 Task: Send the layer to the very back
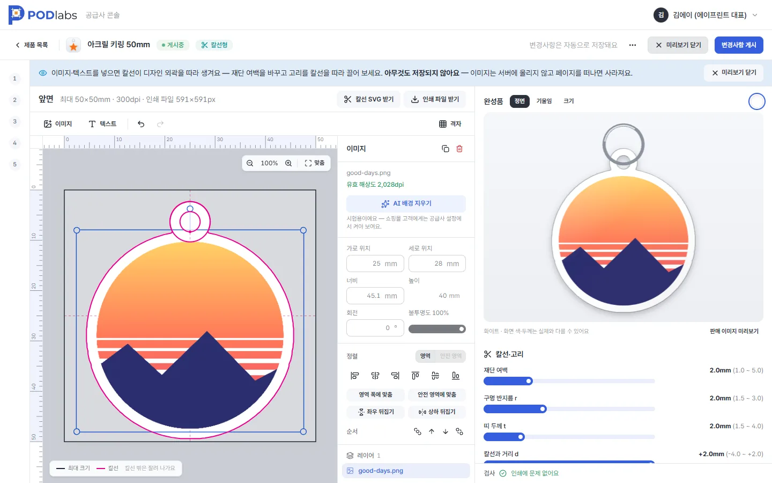[x=459, y=431]
